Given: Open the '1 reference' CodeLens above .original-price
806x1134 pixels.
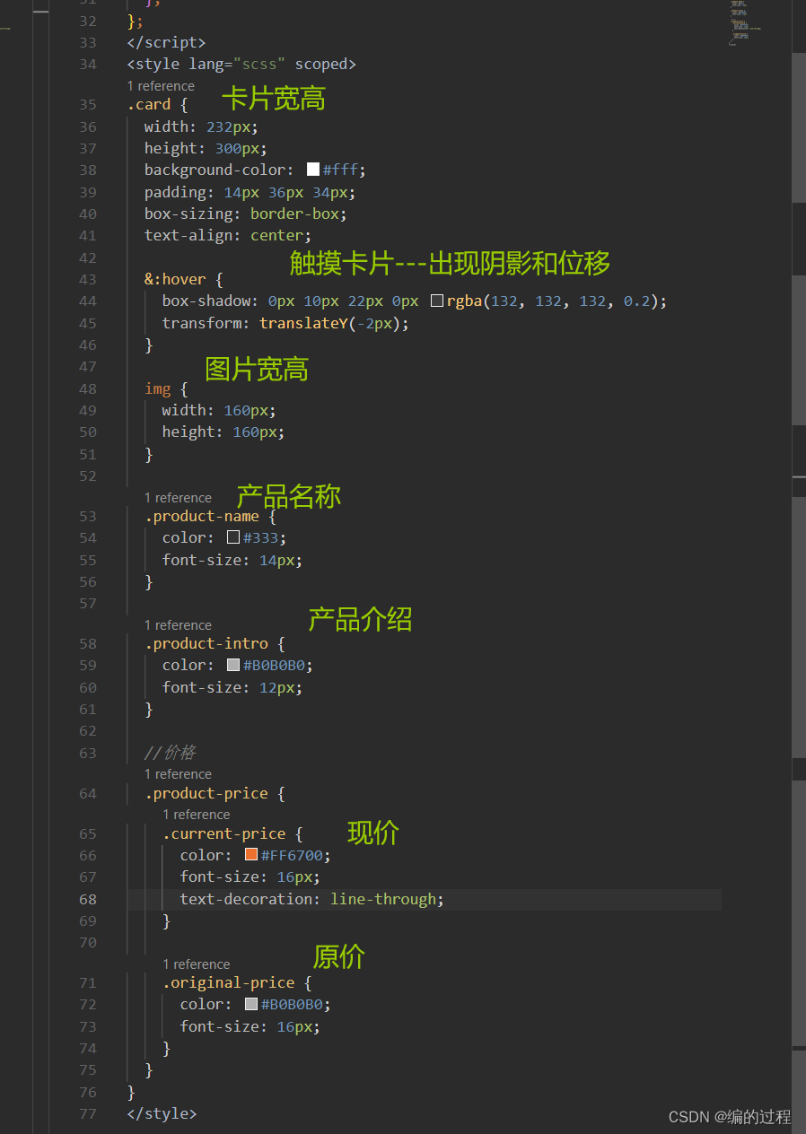Looking at the screenshot, I should pyautogui.click(x=197, y=964).
